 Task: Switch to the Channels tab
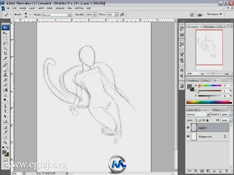(193, 110)
